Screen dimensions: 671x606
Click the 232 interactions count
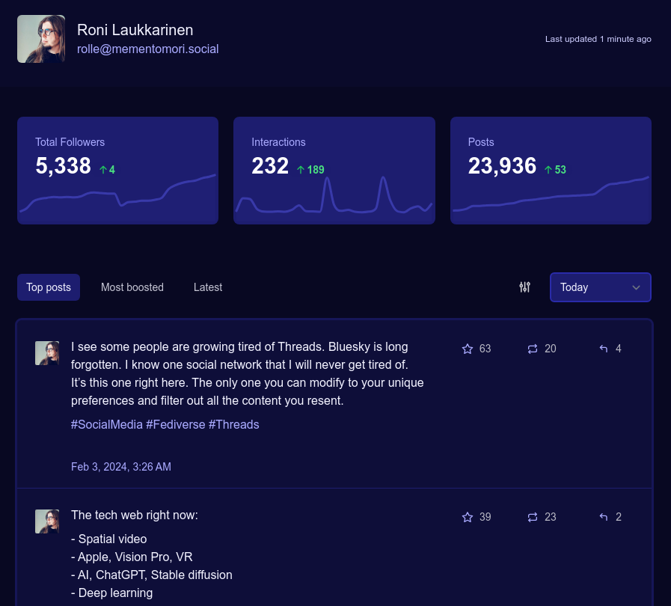coord(270,165)
